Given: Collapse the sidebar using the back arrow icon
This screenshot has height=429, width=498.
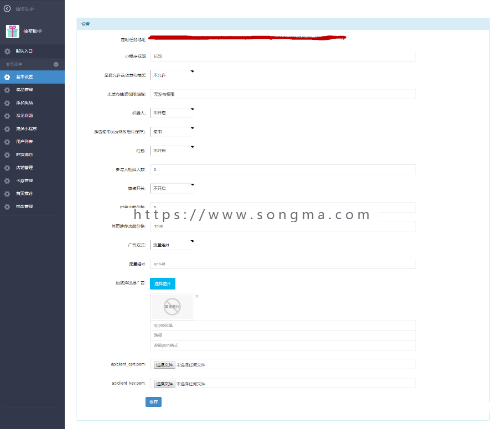Looking at the screenshot, I should tap(7, 9).
